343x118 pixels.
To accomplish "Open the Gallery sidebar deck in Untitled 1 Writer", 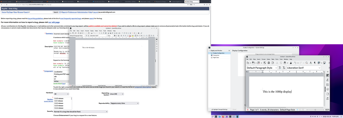I will [x=328, y=85].
